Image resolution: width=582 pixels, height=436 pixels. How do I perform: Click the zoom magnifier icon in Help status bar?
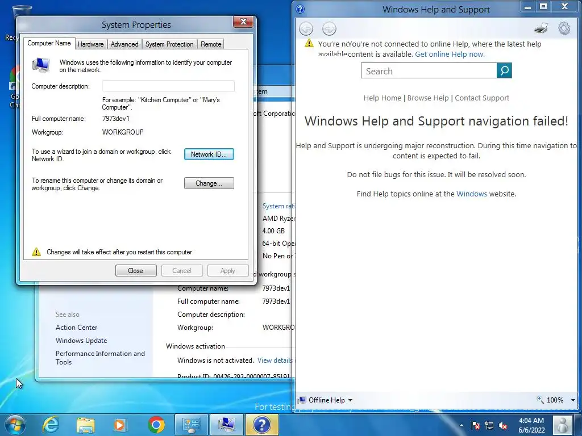[x=540, y=400]
